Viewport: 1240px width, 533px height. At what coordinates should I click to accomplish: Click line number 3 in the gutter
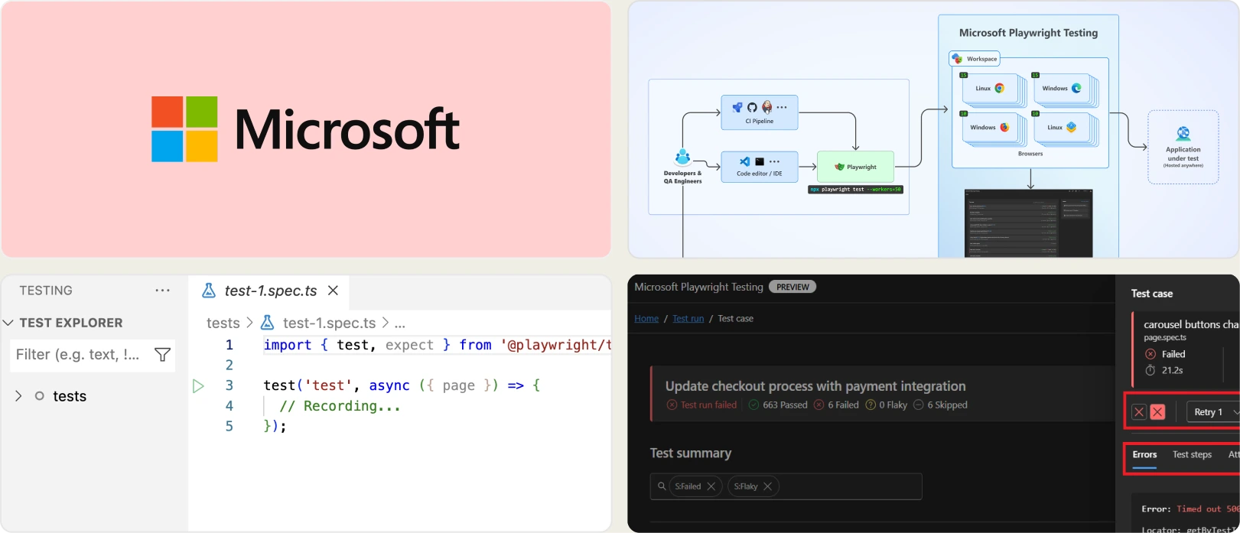tap(229, 385)
